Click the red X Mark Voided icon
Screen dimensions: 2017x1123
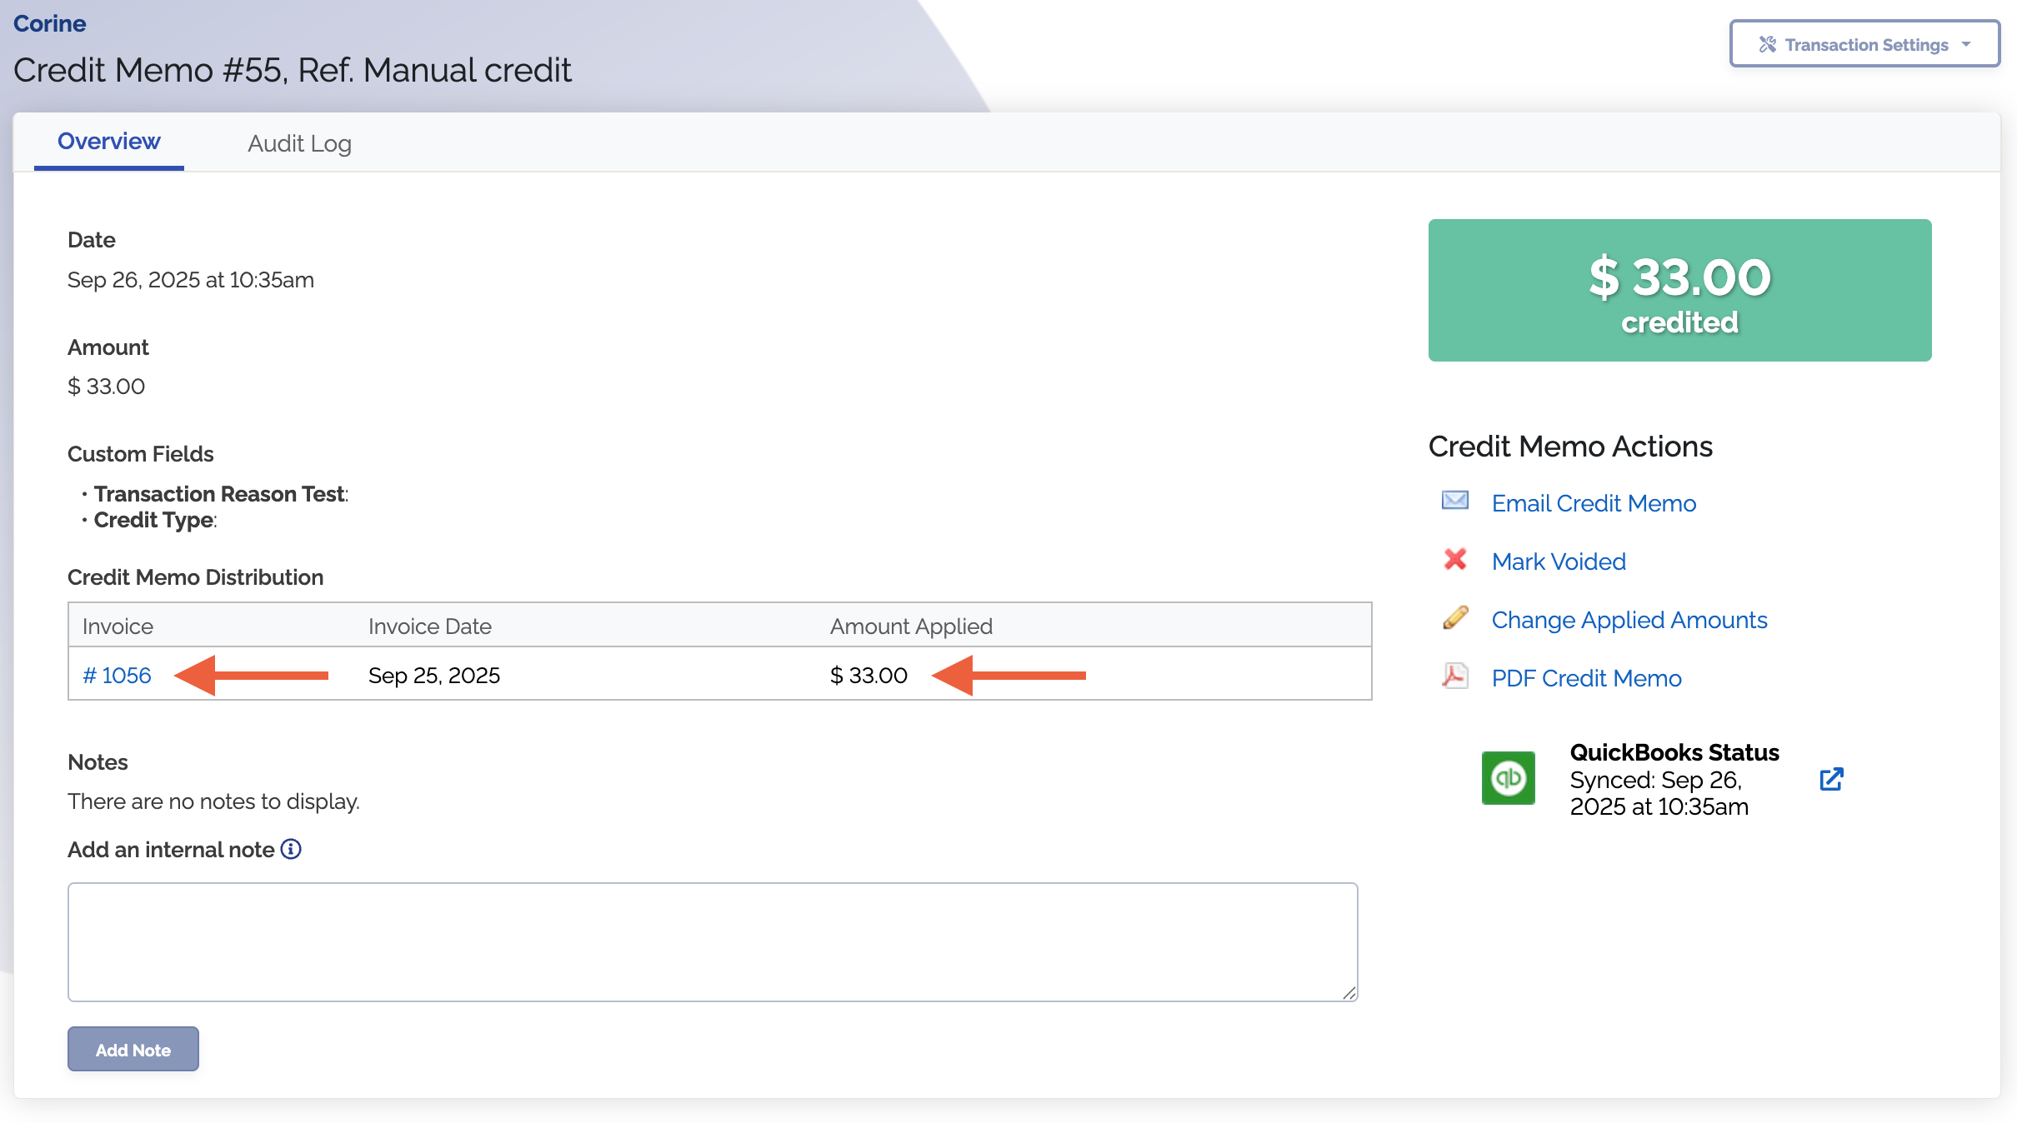point(1455,559)
